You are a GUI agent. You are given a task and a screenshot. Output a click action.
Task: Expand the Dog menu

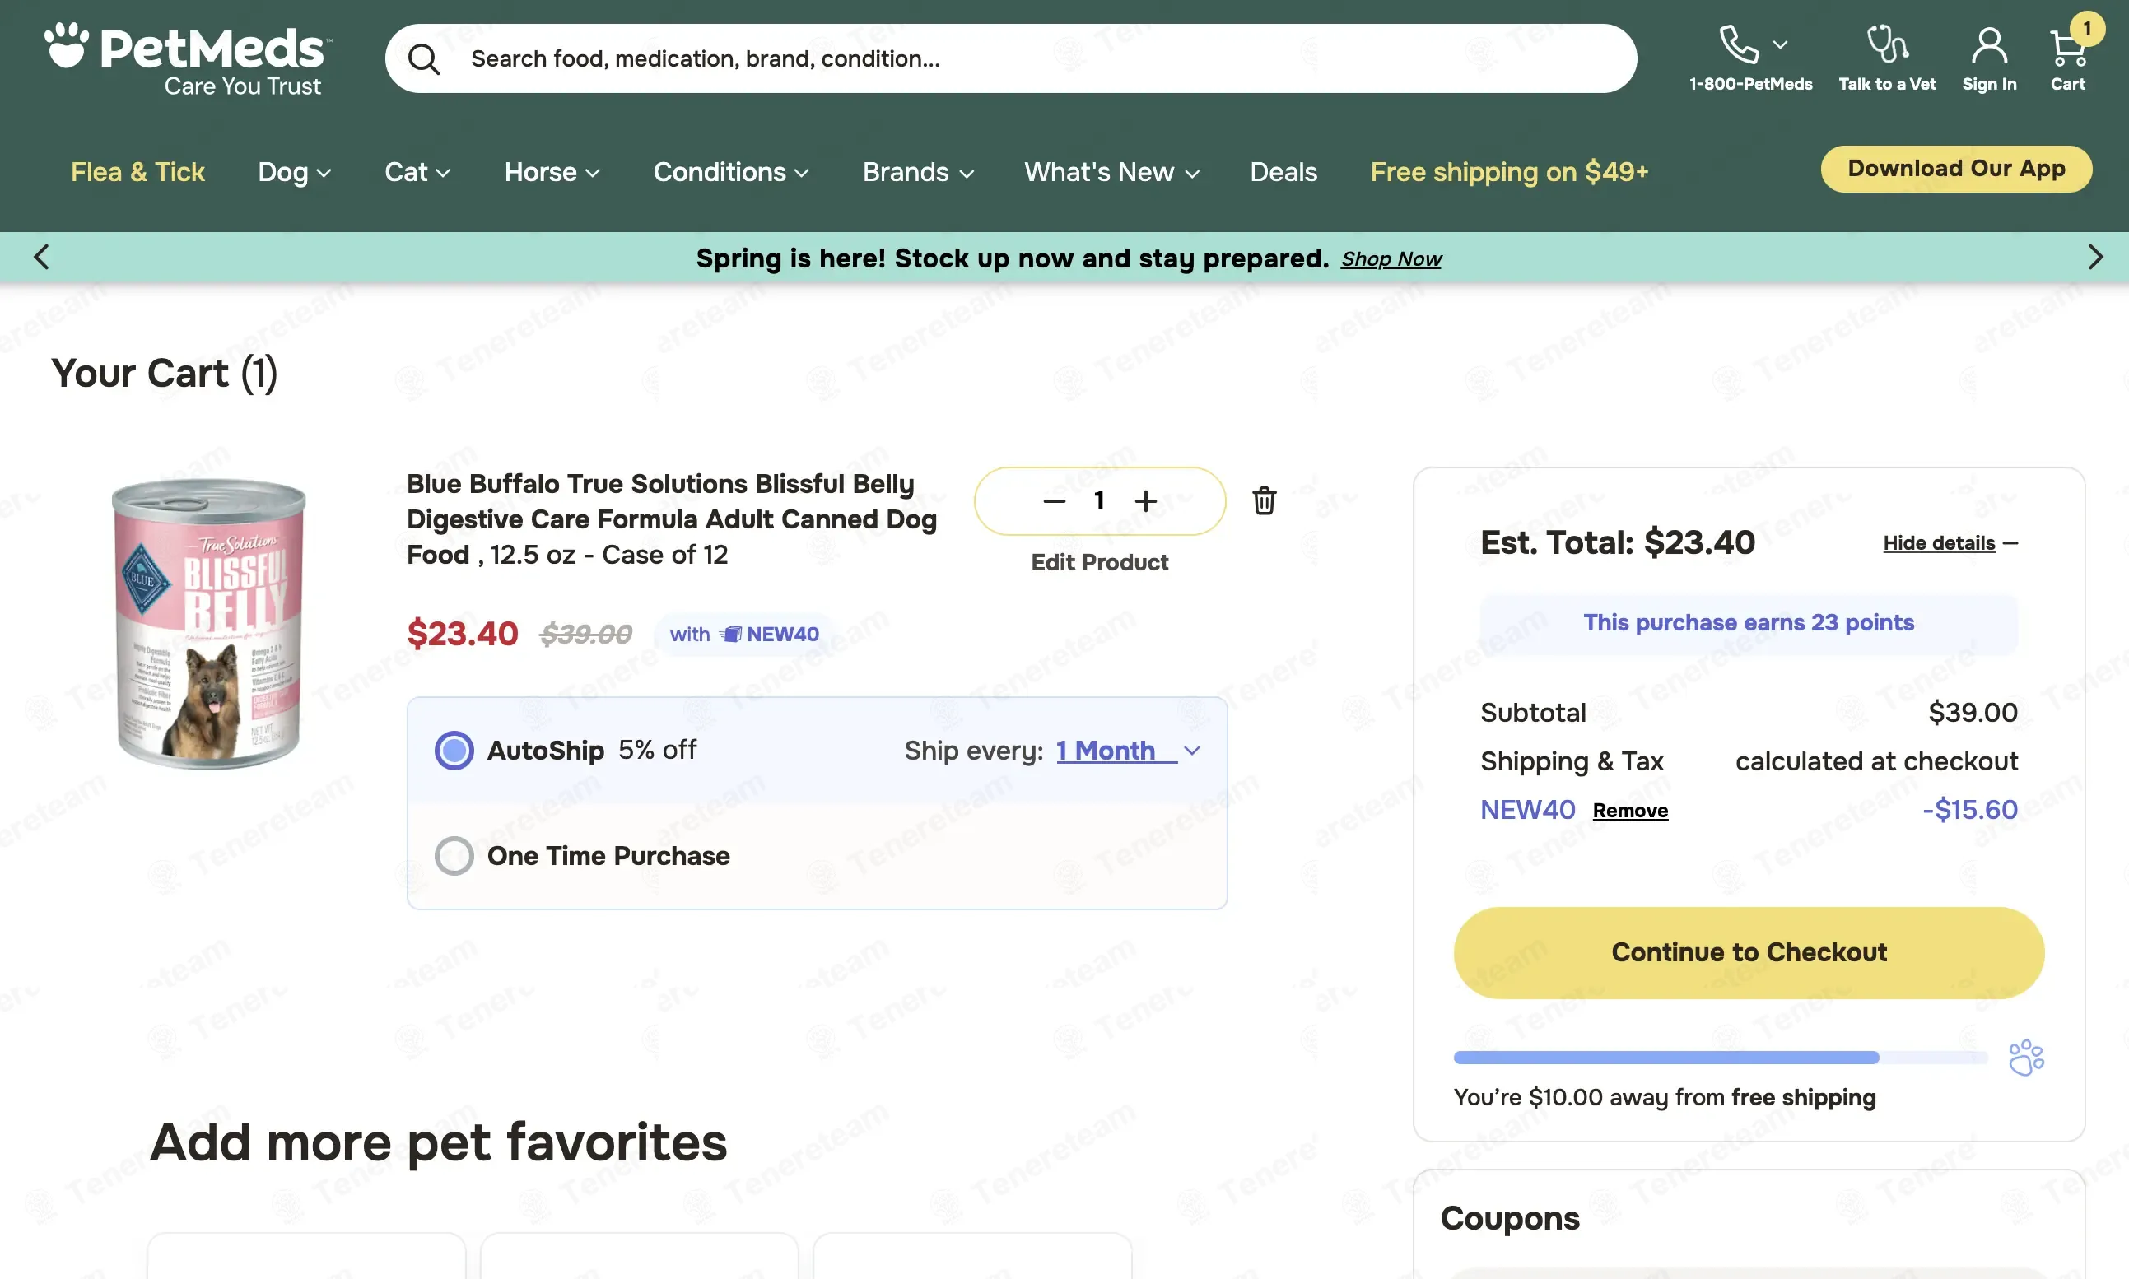click(x=295, y=171)
